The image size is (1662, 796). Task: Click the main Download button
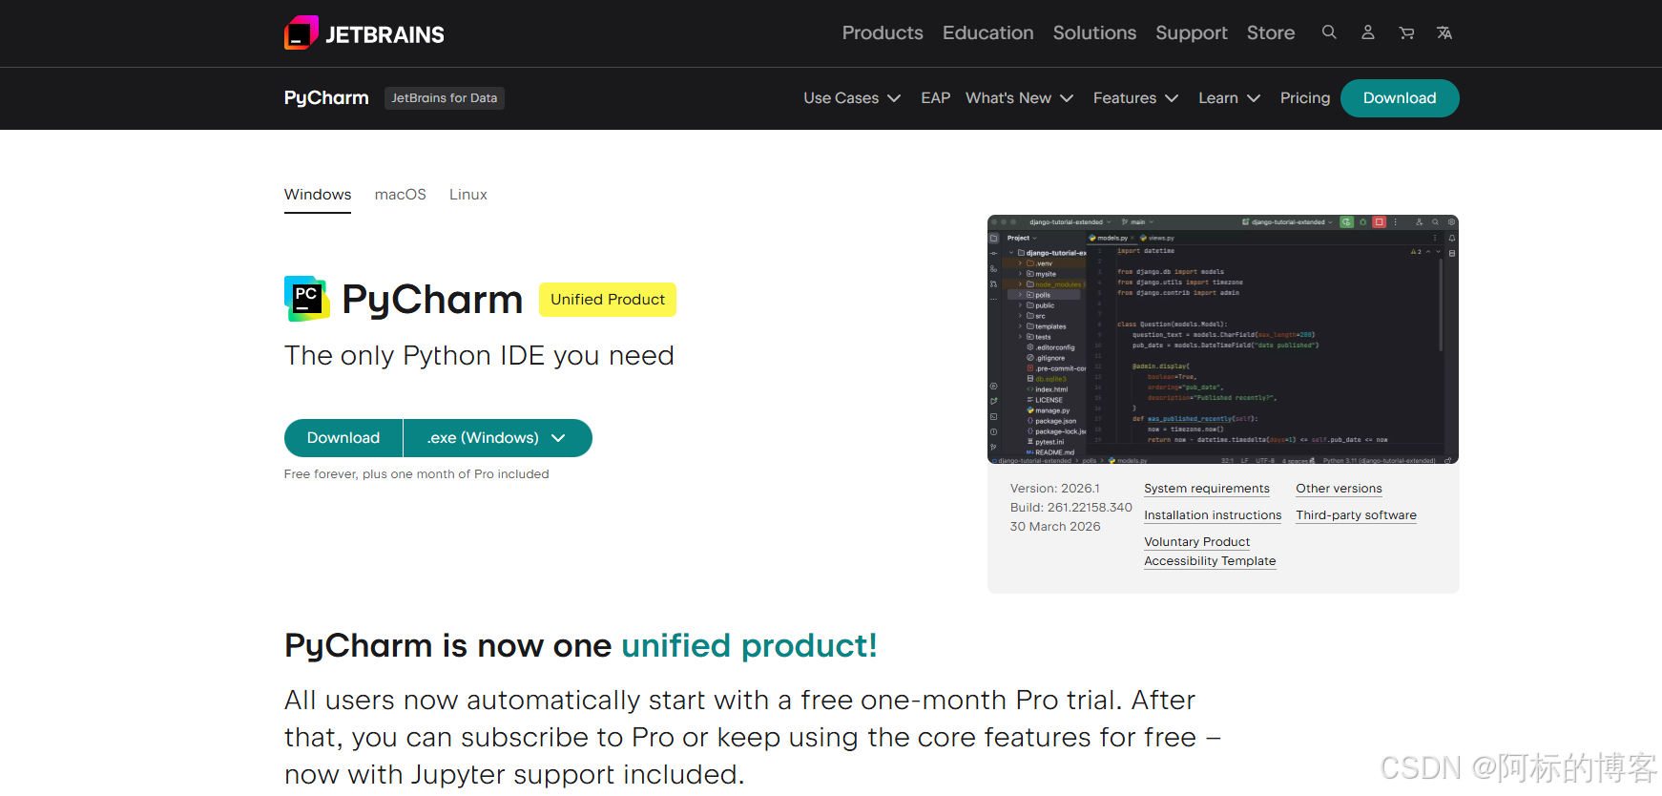(343, 438)
